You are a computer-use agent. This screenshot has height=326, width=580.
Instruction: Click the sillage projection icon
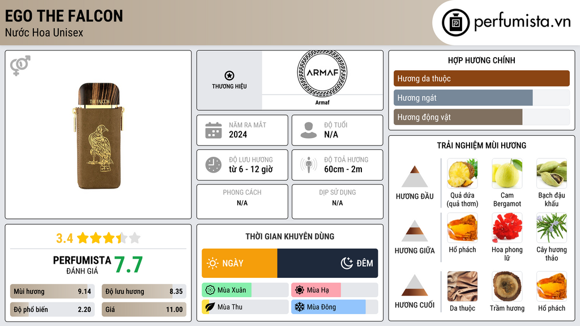[309, 165]
